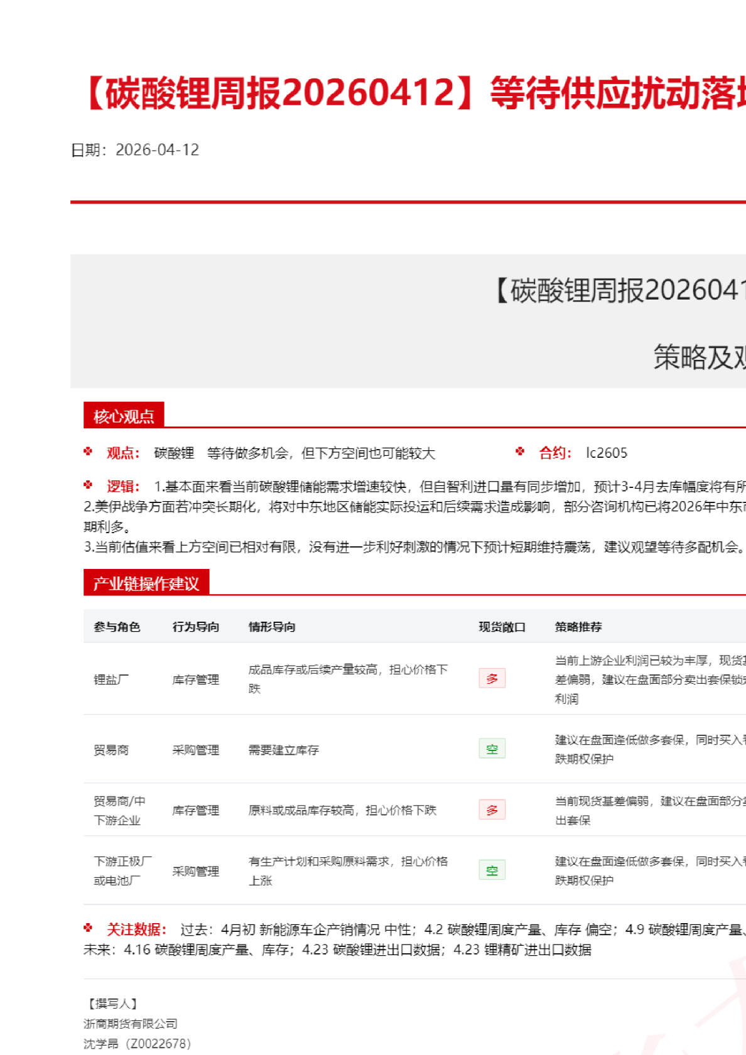Click the green 空 badge in 贸易商 采购管理 row

tap(492, 749)
